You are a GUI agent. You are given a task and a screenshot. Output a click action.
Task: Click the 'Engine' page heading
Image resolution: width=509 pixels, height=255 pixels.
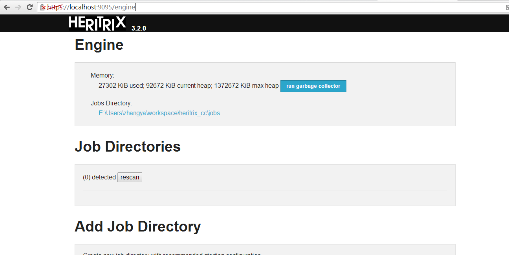(x=99, y=45)
